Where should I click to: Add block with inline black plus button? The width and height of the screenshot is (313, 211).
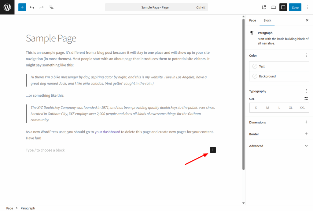click(213, 150)
